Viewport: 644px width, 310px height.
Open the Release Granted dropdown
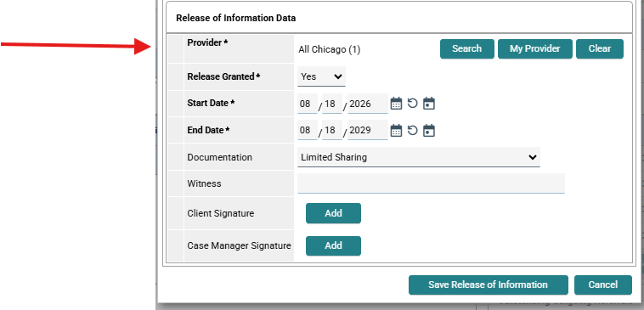click(x=321, y=76)
